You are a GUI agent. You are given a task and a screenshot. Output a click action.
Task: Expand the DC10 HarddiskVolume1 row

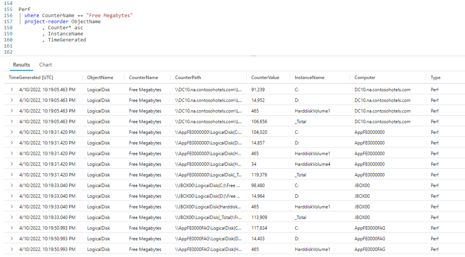pos(12,111)
